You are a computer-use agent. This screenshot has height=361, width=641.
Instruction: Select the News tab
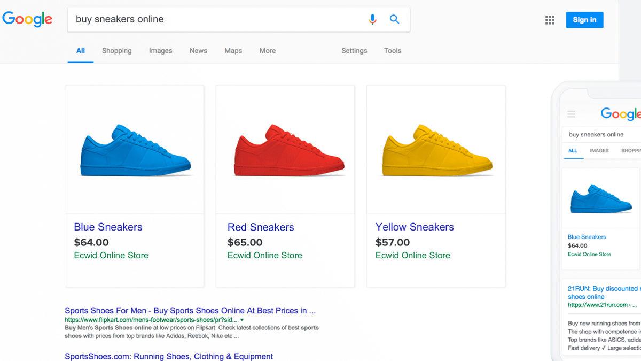point(198,51)
